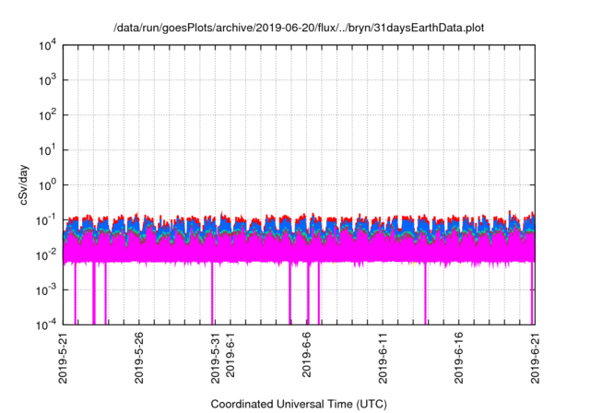Click the 10^3 y-axis tick label
Screen dimensions: 590x413
pyautogui.click(x=47, y=80)
